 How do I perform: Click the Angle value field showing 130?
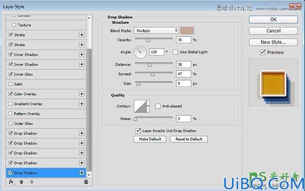point(156,52)
